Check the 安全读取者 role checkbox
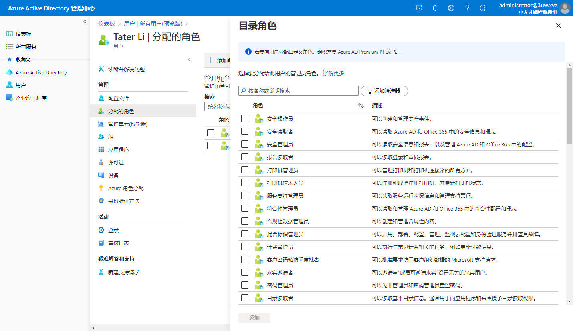Screen dimensions: 573x331 (x=245, y=131)
